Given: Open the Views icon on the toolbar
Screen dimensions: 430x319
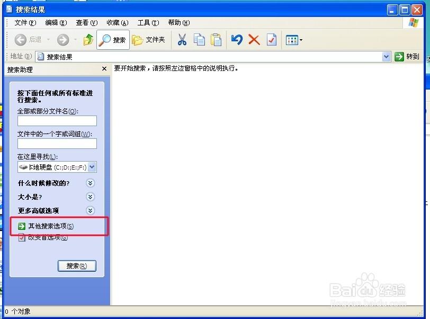Looking at the screenshot, I should 292,40.
